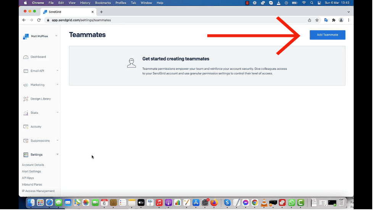Open Spotlight search in menu bar
373x210 pixels.
[x=312, y=3]
